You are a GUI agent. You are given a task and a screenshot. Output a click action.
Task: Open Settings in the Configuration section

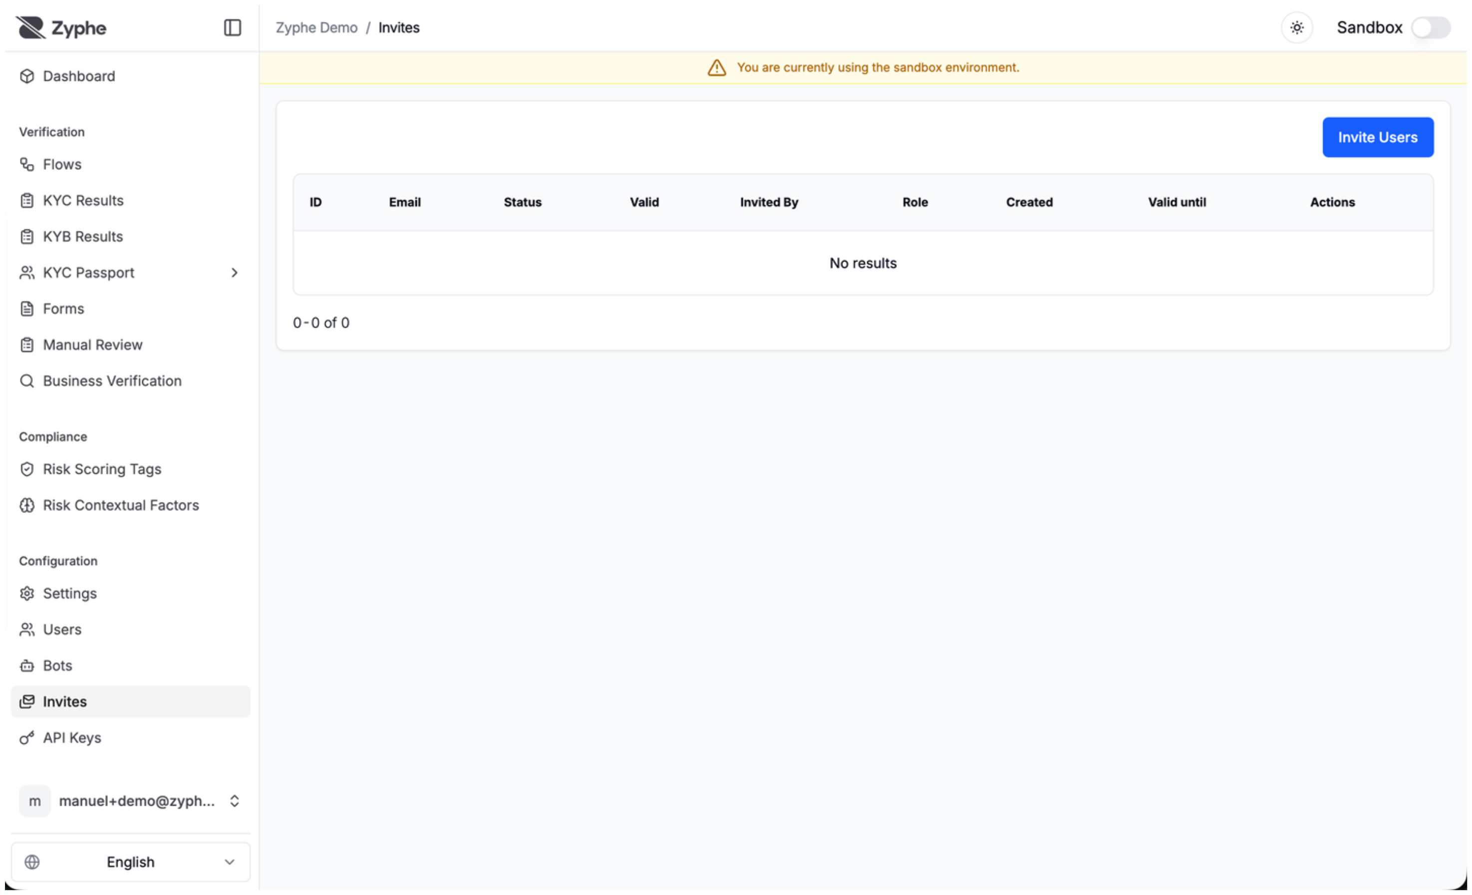[131, 594]
